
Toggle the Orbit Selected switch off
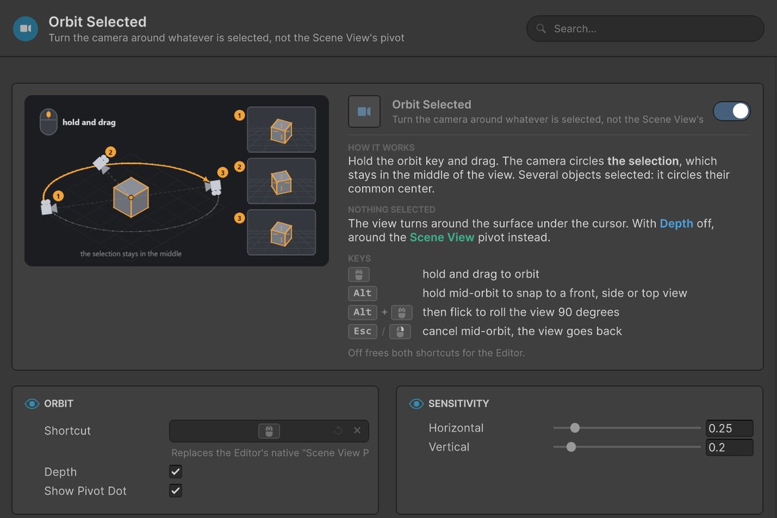pyautogui.click(x=731, y=111)
